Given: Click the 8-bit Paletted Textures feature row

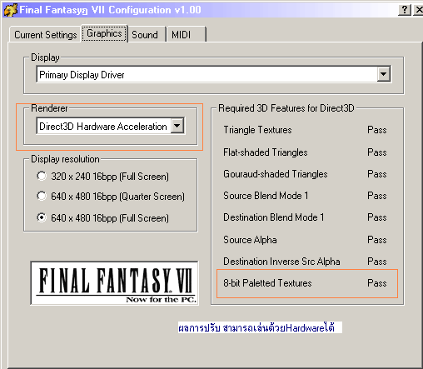Looking at the screenshot, I should [307, 283].
